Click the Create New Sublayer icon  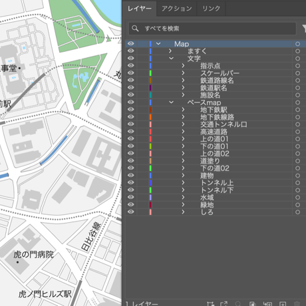click(x=267, y=304)
